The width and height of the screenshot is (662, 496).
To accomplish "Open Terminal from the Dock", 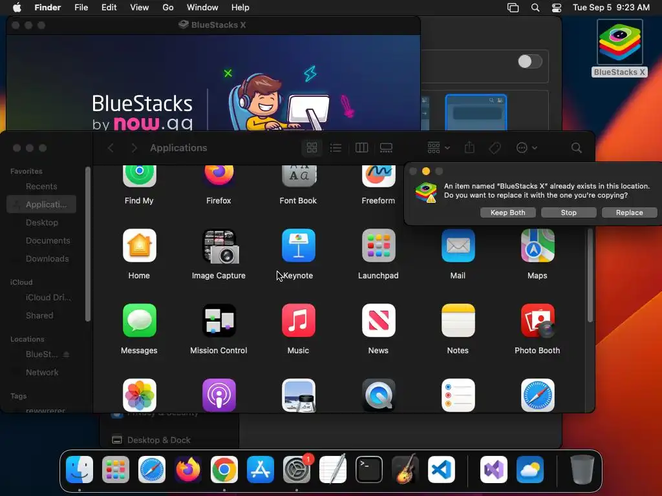I will click(x=369, y=470).
